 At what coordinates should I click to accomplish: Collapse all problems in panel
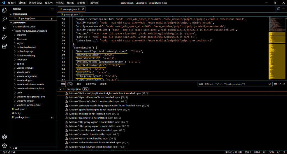[x=275, y=84]
